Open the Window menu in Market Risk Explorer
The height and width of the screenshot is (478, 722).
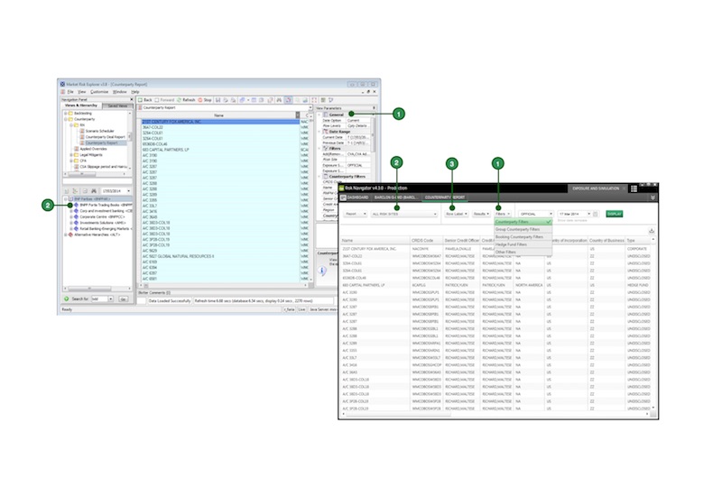120,92
